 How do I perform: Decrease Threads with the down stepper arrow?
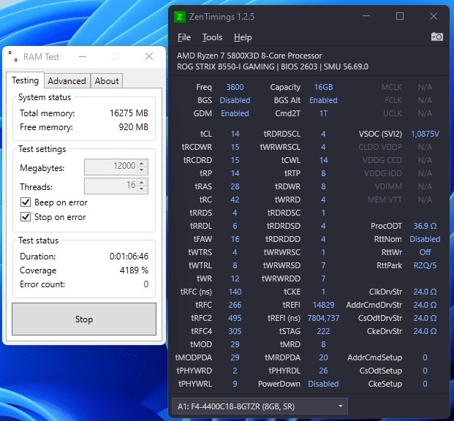click(142, 189)
